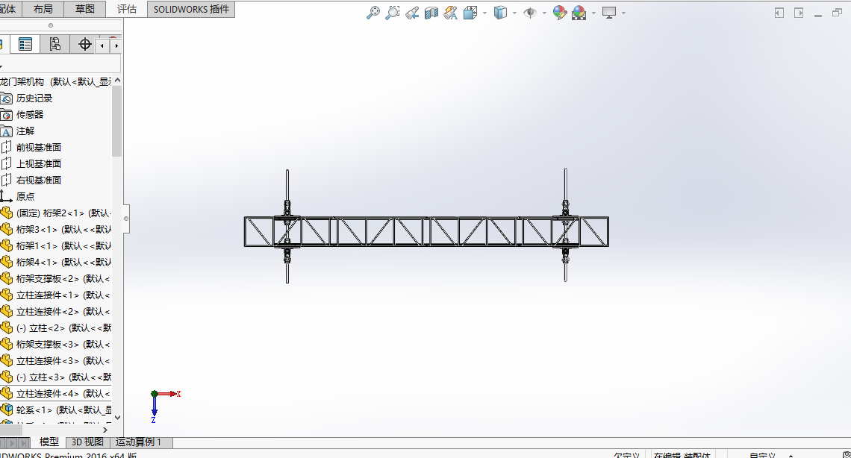Switch to the 布局 ribbon tab
The image size is (851, 458).
click(x=43, y=9)
